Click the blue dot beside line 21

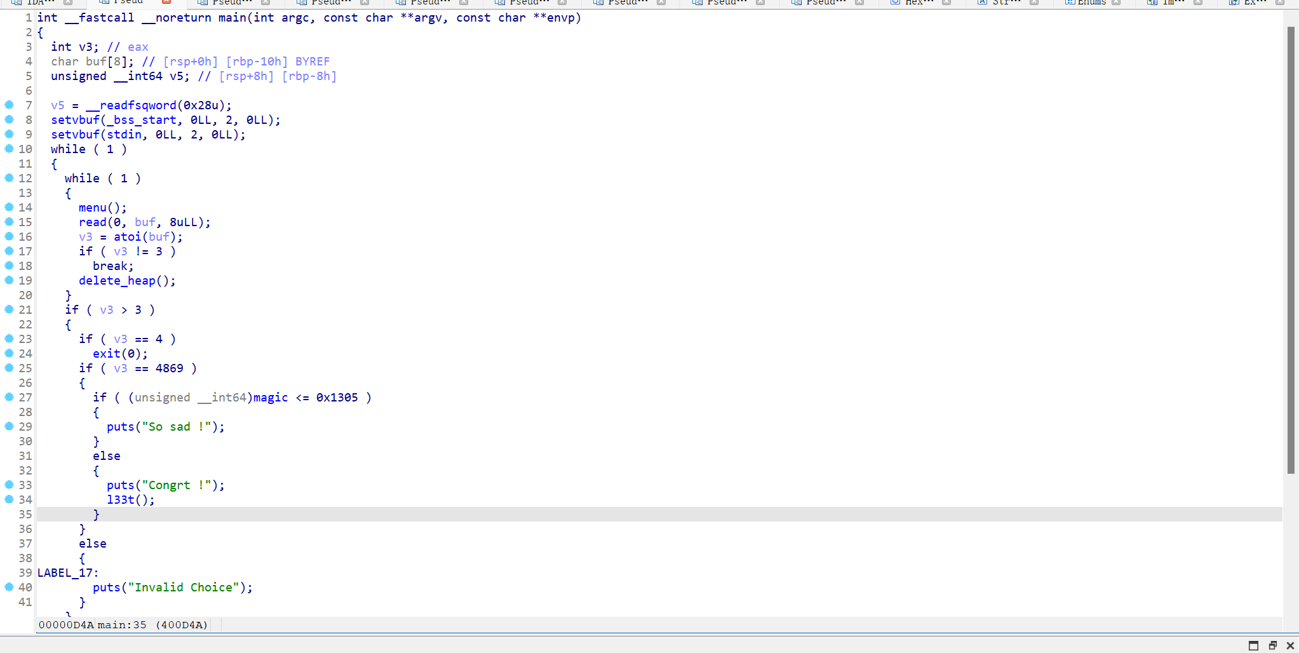9,309
